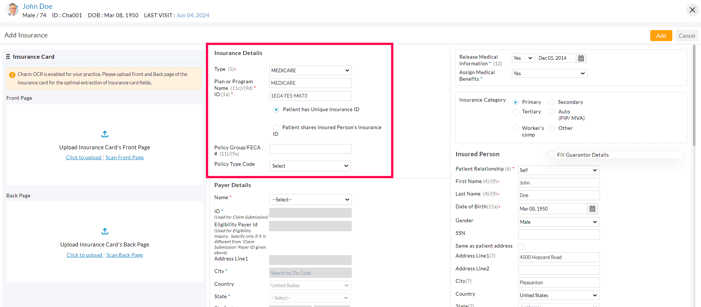Viewport: 701px width, 307px height.
Task: Open the last visit date link
Action: [x=193, y=15]
